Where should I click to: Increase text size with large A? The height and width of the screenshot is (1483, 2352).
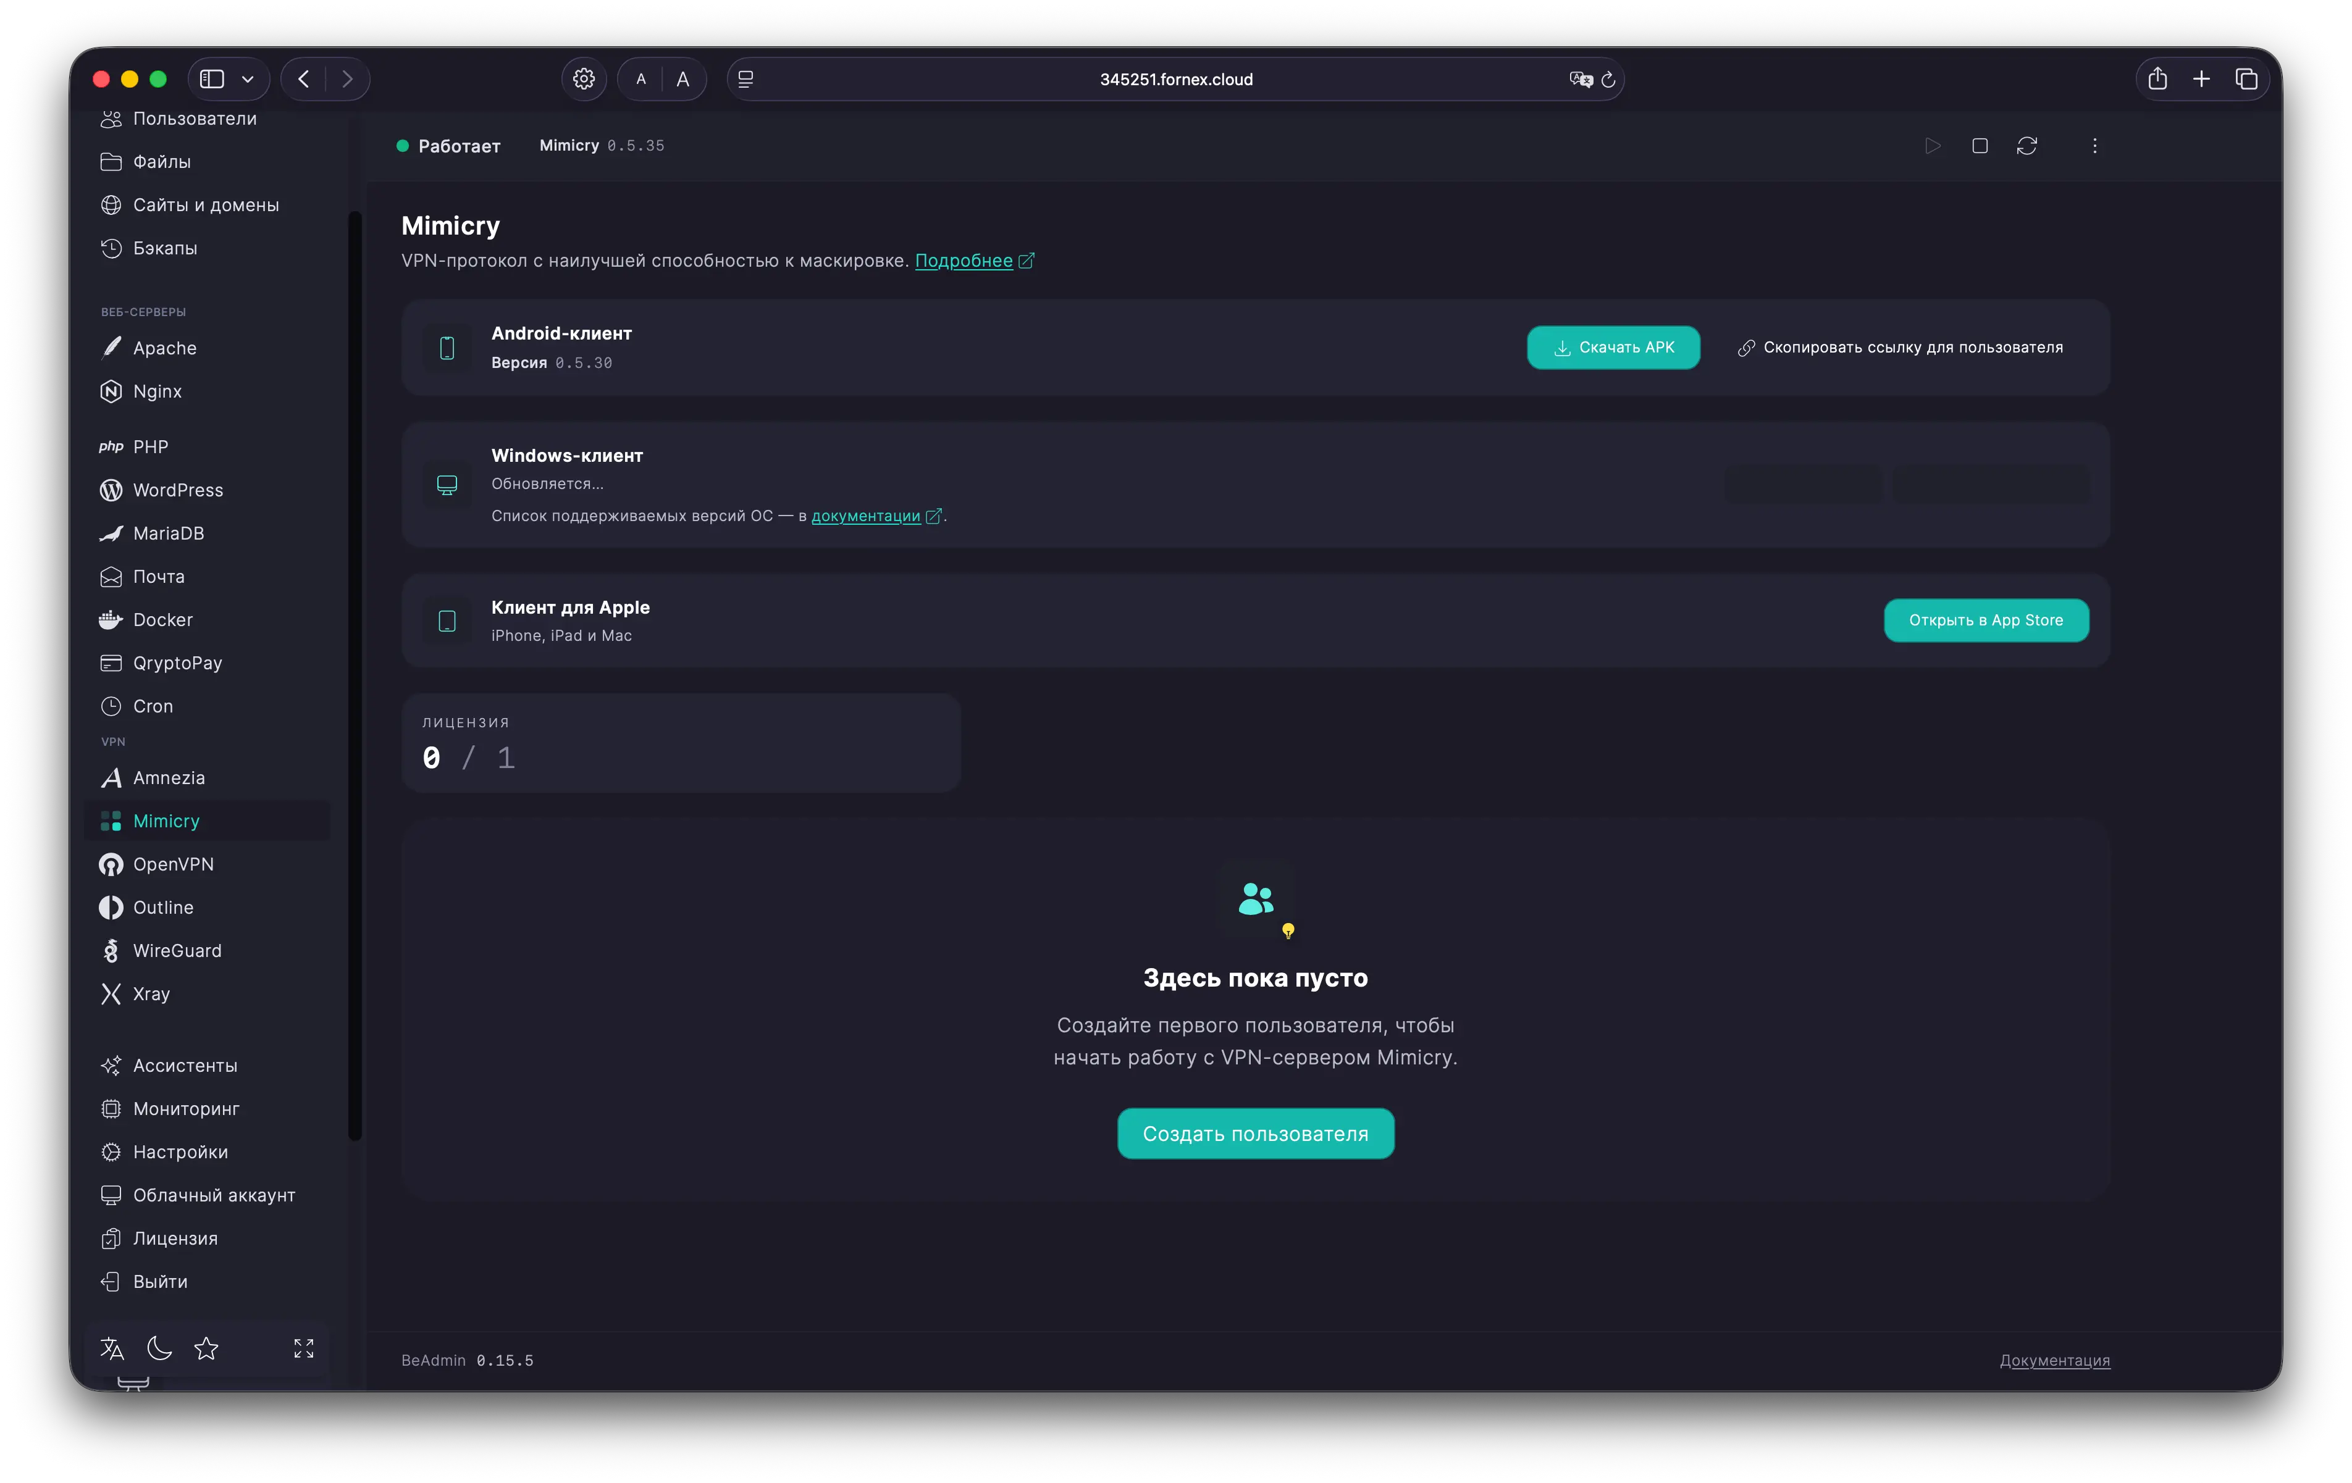(682, 79)
